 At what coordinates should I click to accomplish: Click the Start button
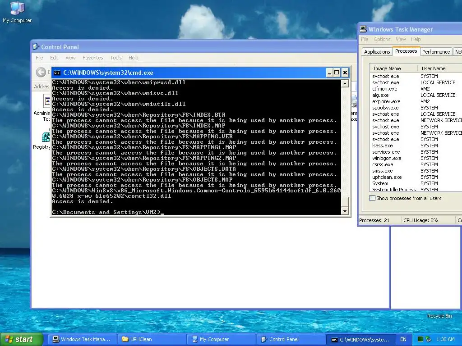point(21,339)
